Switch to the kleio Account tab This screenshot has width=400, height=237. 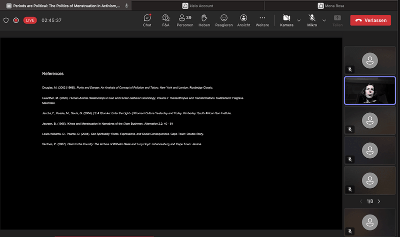pyautogui.click(x=197, y=5)
